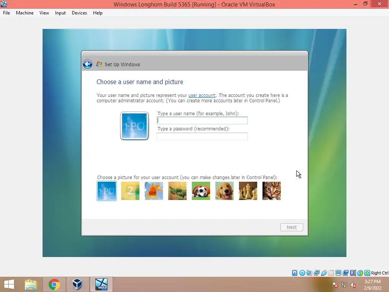
Task: Click the blue back arrow in Set Up Windows
Action: 87,64
